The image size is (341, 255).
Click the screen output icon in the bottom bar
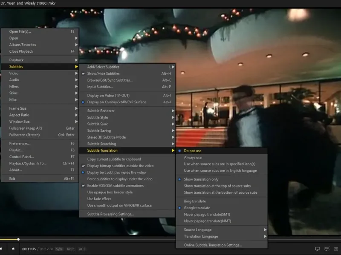pos(317,249)
